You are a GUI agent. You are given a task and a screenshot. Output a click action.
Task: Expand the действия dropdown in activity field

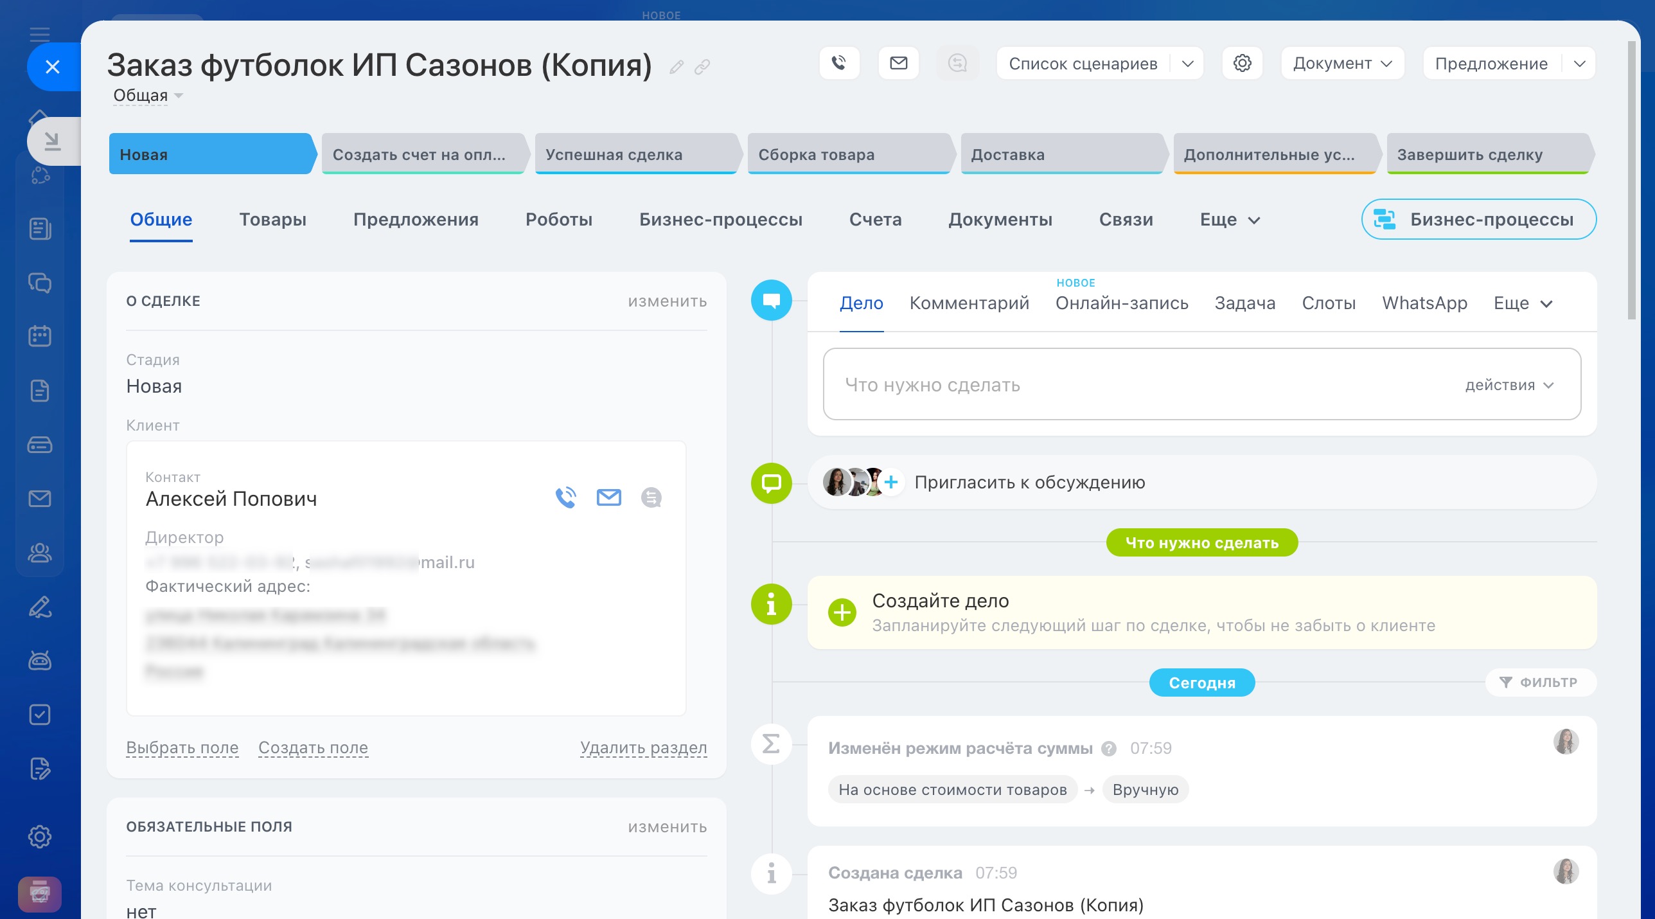1509,385
